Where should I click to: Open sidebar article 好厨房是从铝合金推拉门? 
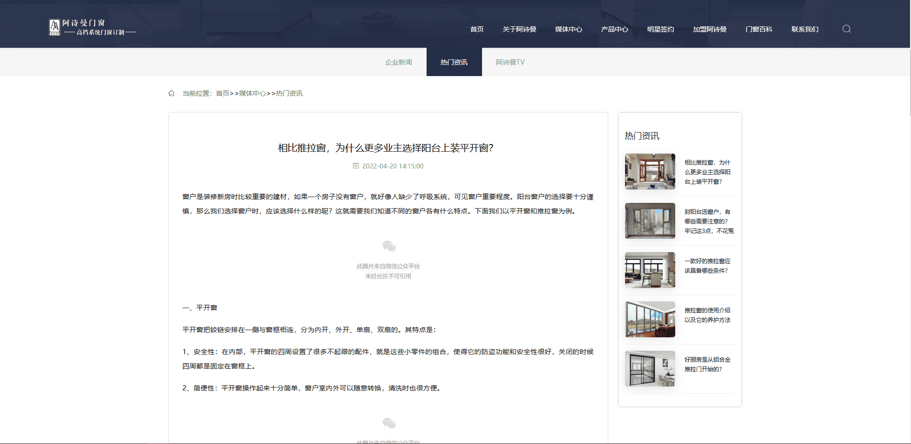(x=707, y=364)
